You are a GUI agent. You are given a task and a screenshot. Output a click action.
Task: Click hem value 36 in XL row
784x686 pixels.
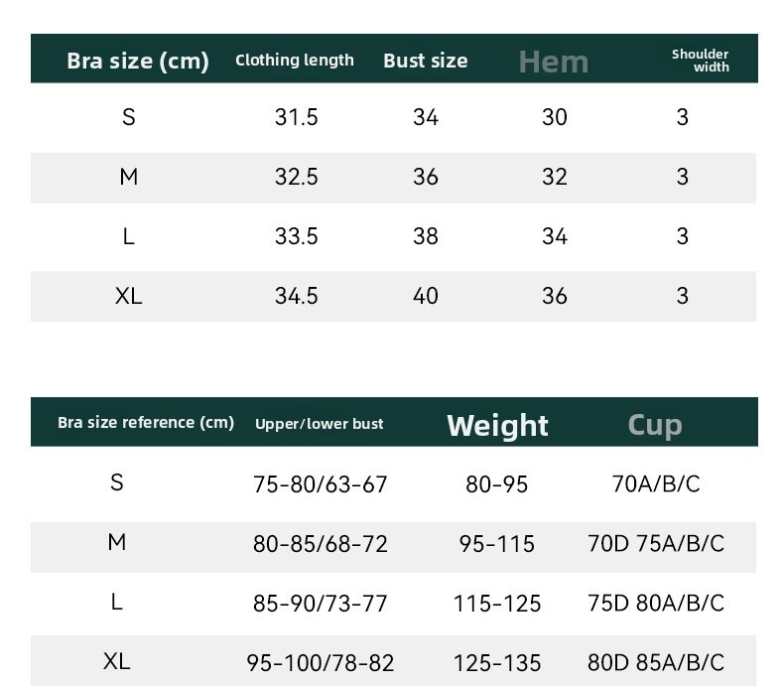555,296
